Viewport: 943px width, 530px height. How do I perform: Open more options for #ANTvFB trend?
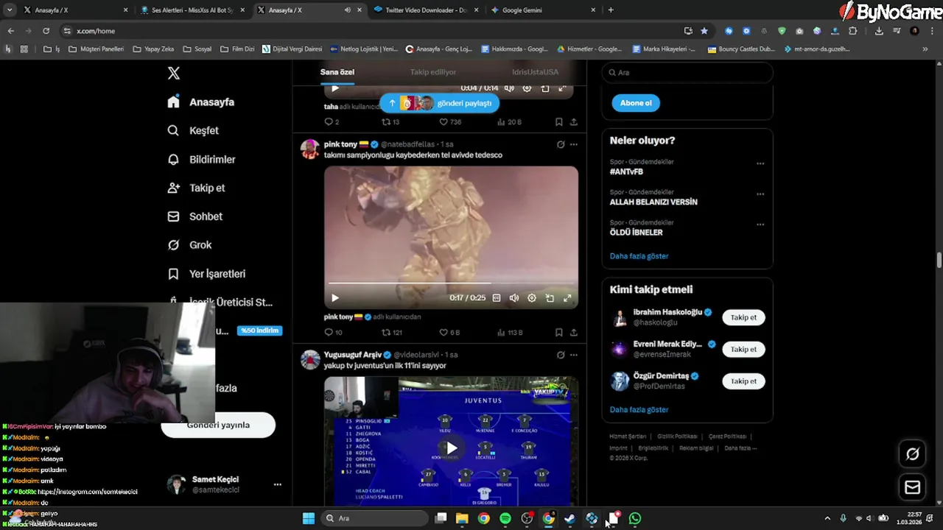(760, 163)
